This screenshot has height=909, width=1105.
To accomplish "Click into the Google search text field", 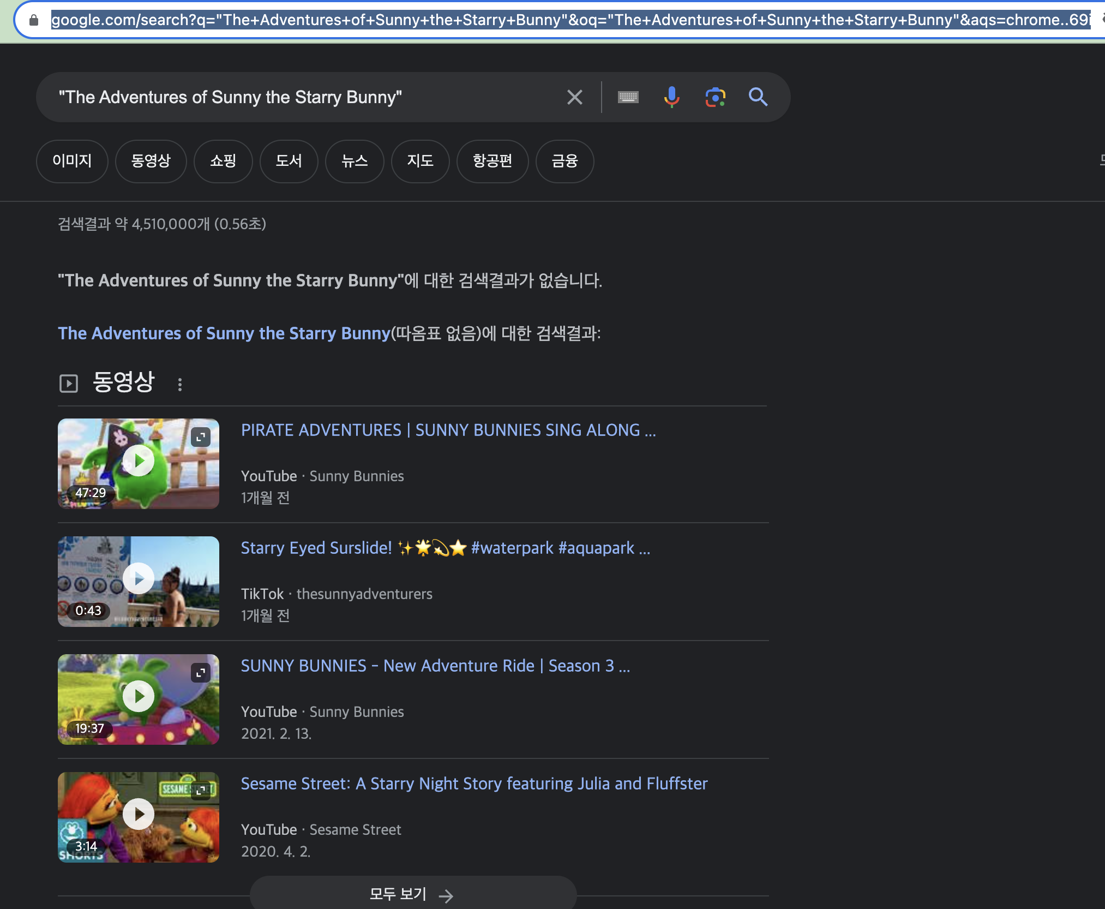I will [305, 97].
